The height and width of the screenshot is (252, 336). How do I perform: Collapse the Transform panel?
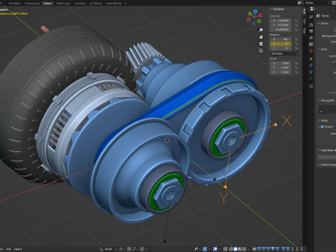[x=271, y=9]
